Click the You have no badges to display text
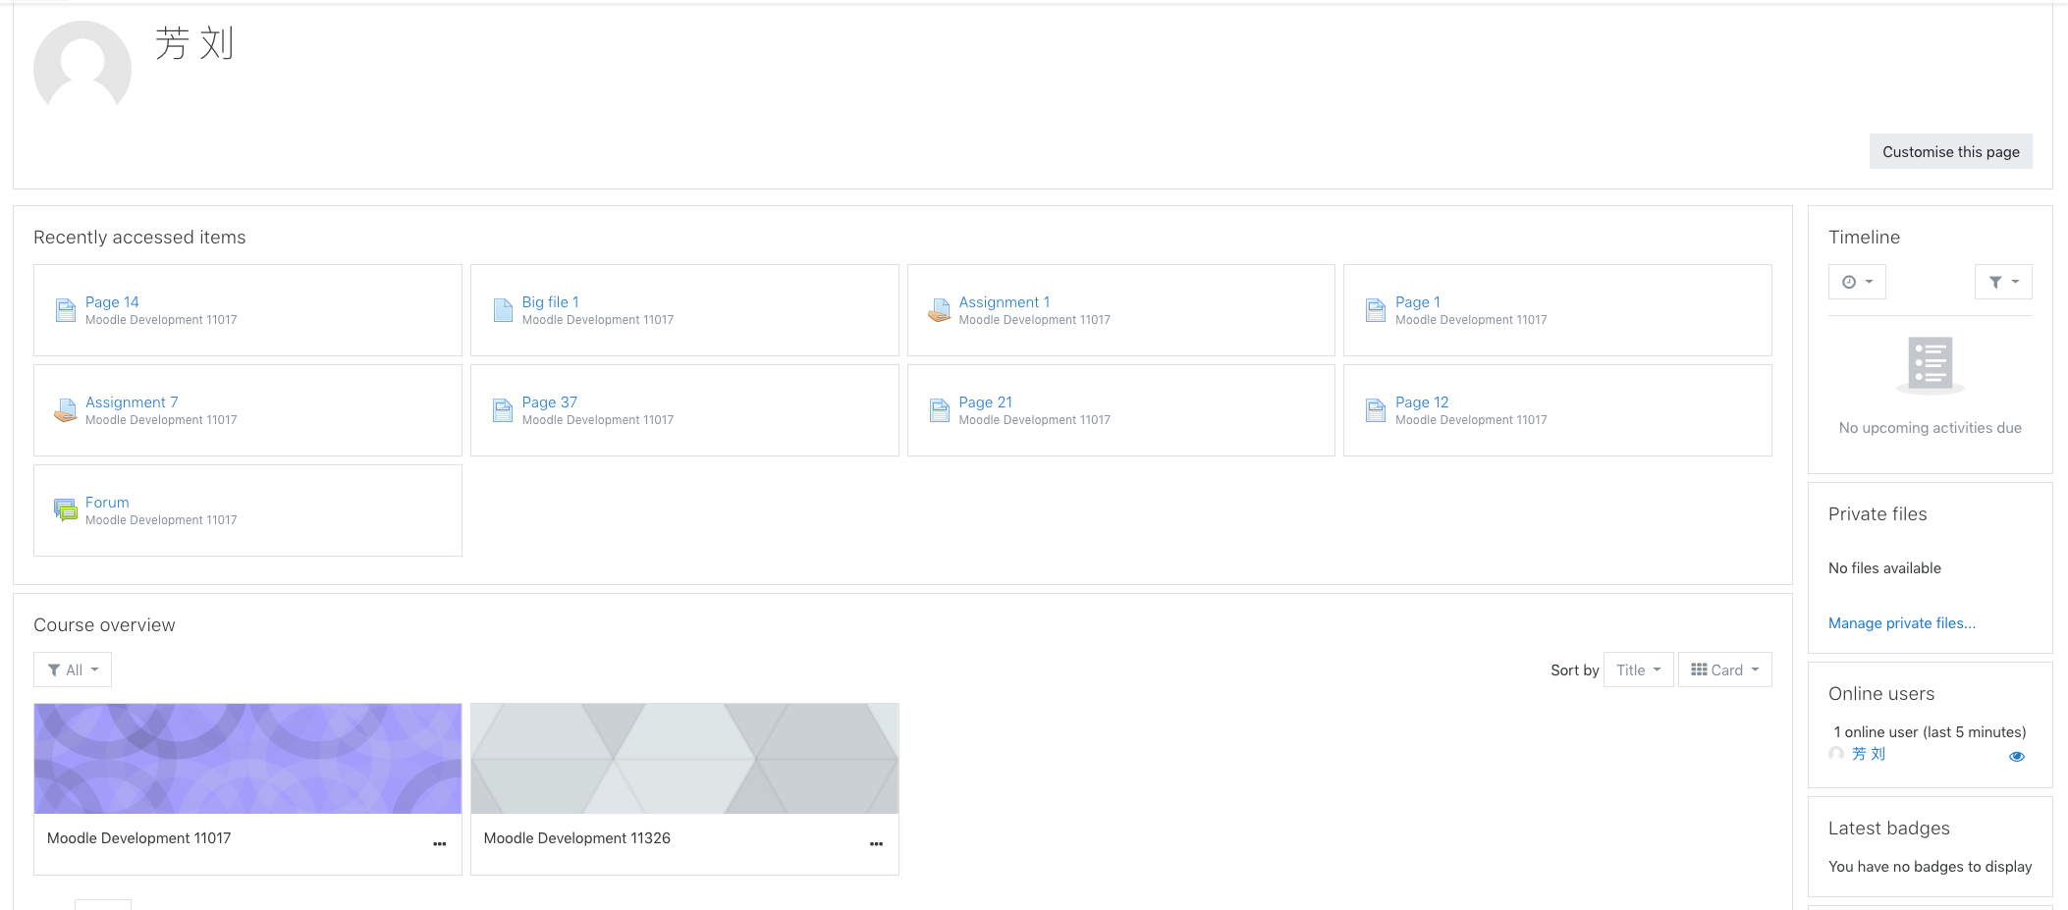The image size is (2068, 910). (x=1931, y=867)
